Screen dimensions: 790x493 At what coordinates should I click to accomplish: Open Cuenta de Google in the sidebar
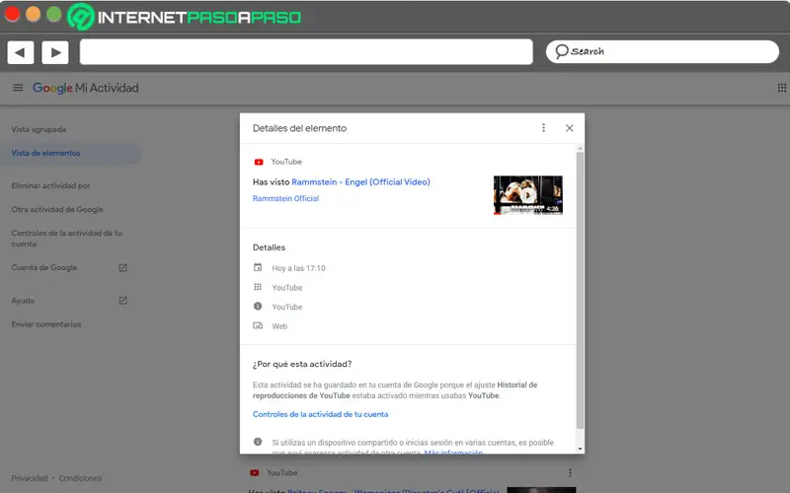pyautogui.click(x=44, y=267)
